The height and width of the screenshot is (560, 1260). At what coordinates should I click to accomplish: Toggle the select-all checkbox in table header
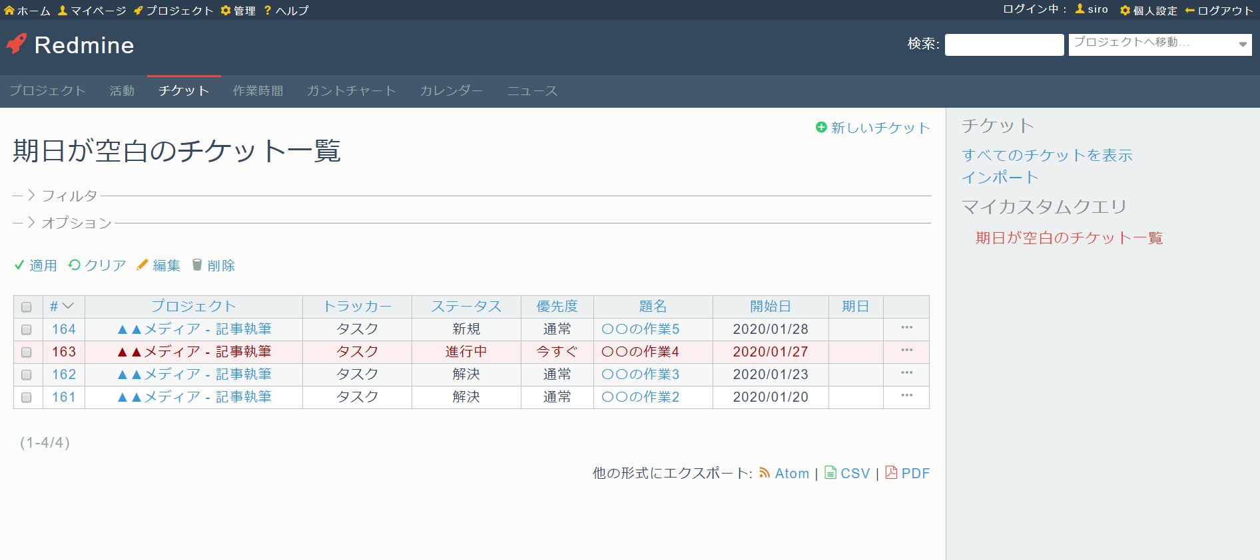(x=27, y=307)
